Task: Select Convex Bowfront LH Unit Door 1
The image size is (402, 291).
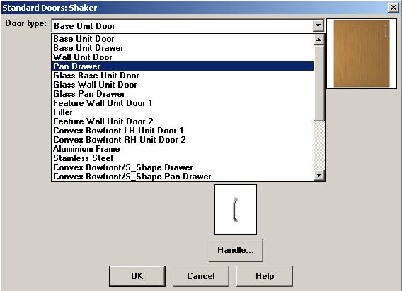Action: [x=183, y=131]
